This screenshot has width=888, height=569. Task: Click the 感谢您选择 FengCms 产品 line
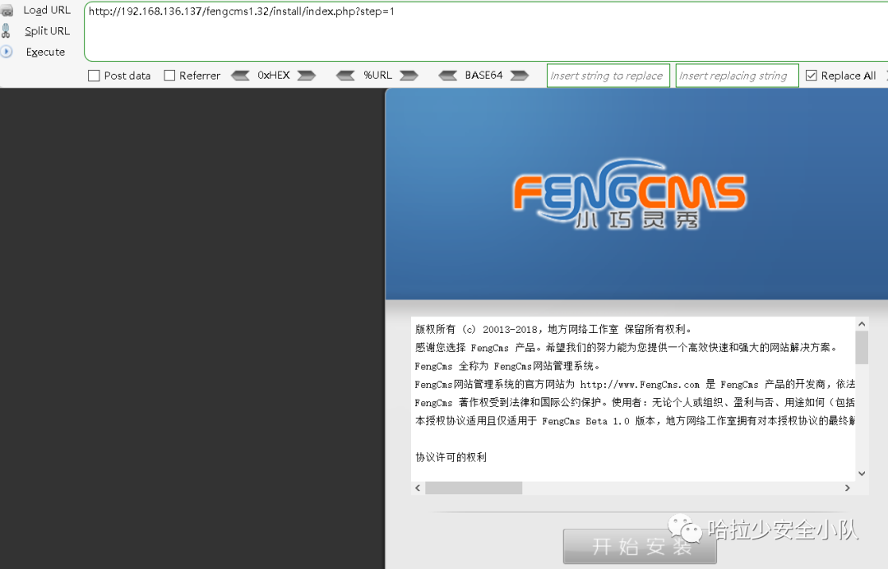tap(626, 348)
